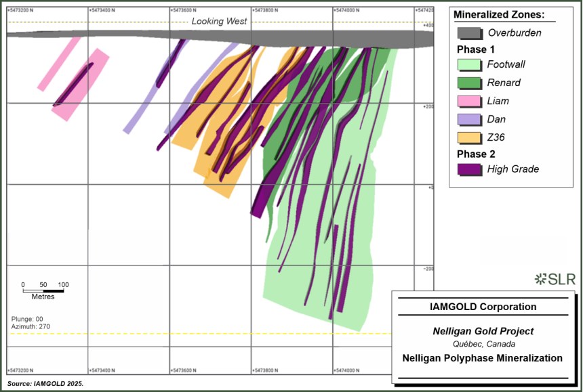Click the 'Nelligan Polyphase Mineralization' caption
Screen dimensions: 583x392
[x=483, y=358]
